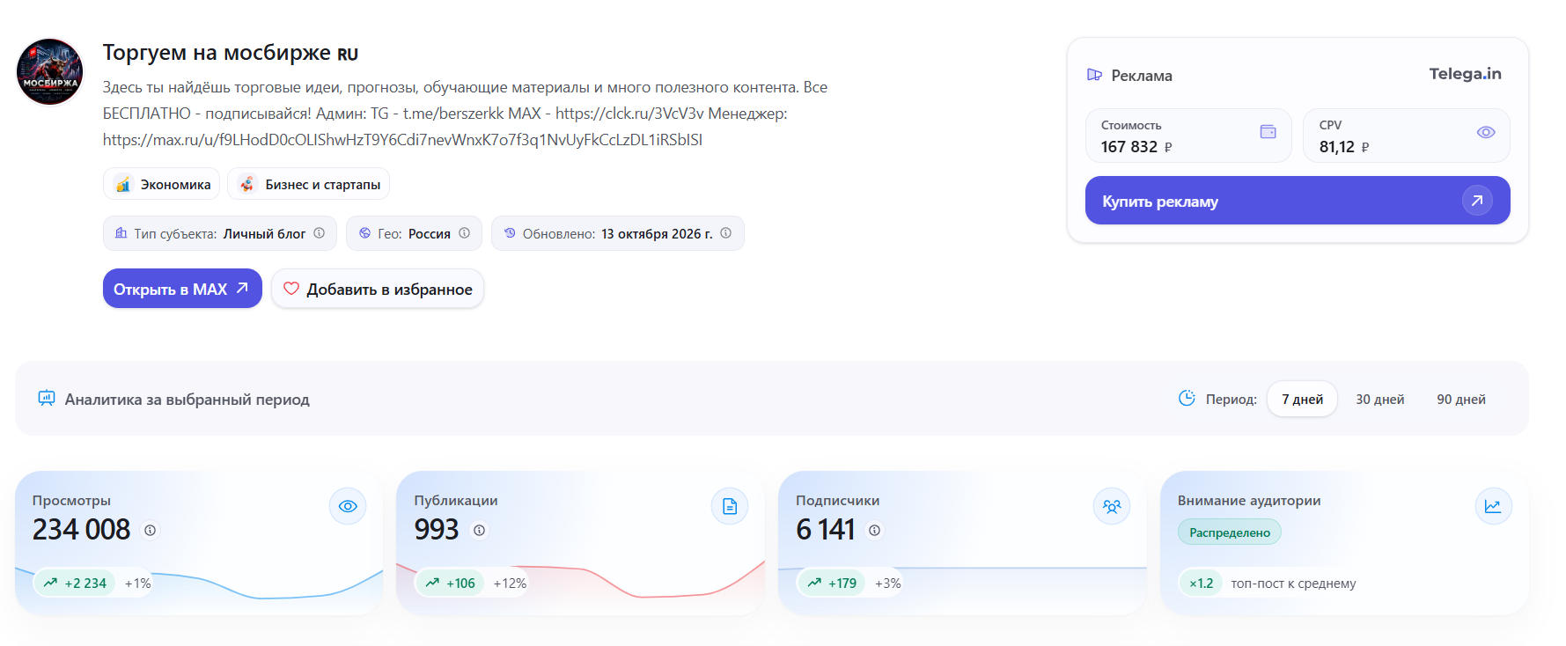
Task: Click the wallet icon in Стоимость box
Action: pyautogui.click(x=1268, y=132)
